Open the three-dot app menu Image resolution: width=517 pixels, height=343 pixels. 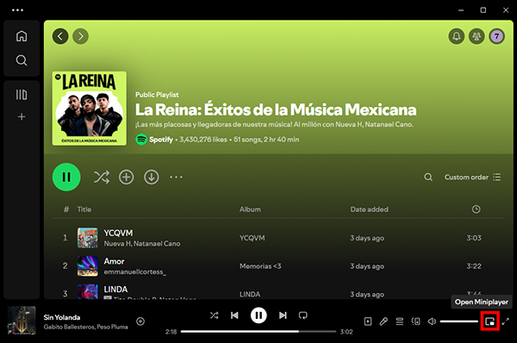pyautogui.click(x=17, y=10)
